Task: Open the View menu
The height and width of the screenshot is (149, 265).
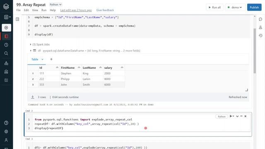Action: [35, 10]
